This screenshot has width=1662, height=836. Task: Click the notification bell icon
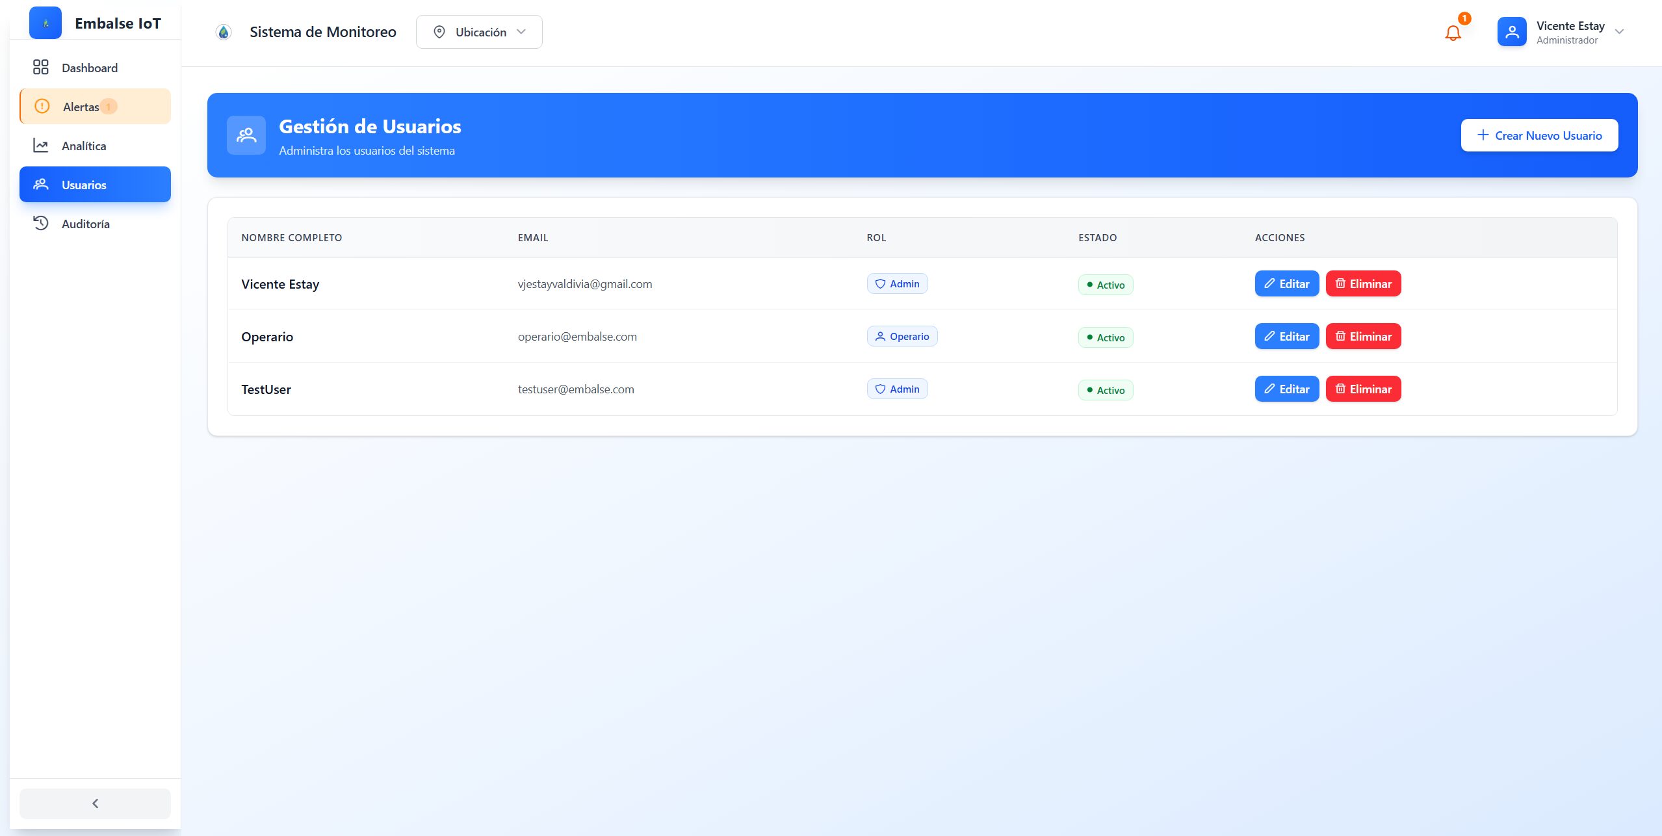coord(1453,33)
